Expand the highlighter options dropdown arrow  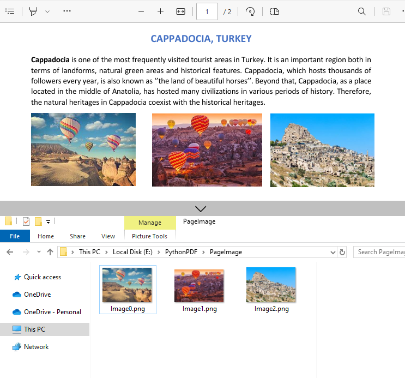click(47, 11)
